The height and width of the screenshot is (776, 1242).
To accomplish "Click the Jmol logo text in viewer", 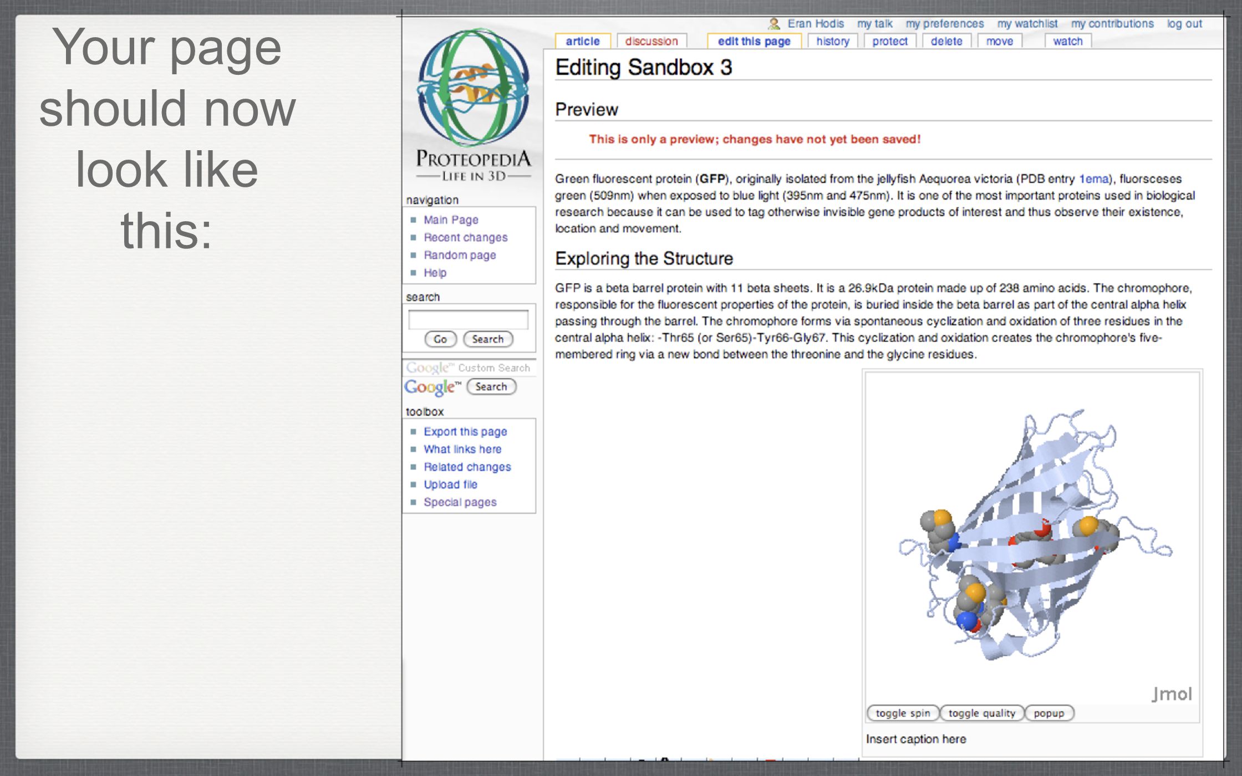I will tap(1172, 693).
